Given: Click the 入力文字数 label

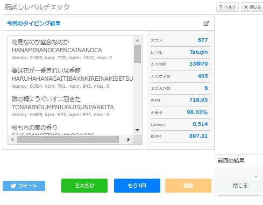Looking at the screenshot, I should pyautogui.click(x=160, y=76).
